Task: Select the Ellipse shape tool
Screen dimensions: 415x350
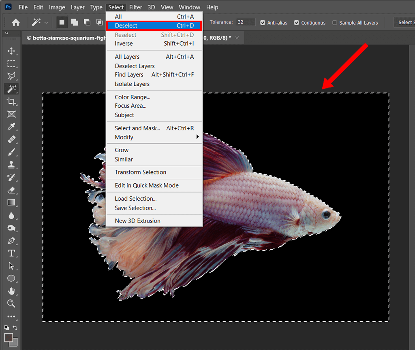Action: point(11,278)
